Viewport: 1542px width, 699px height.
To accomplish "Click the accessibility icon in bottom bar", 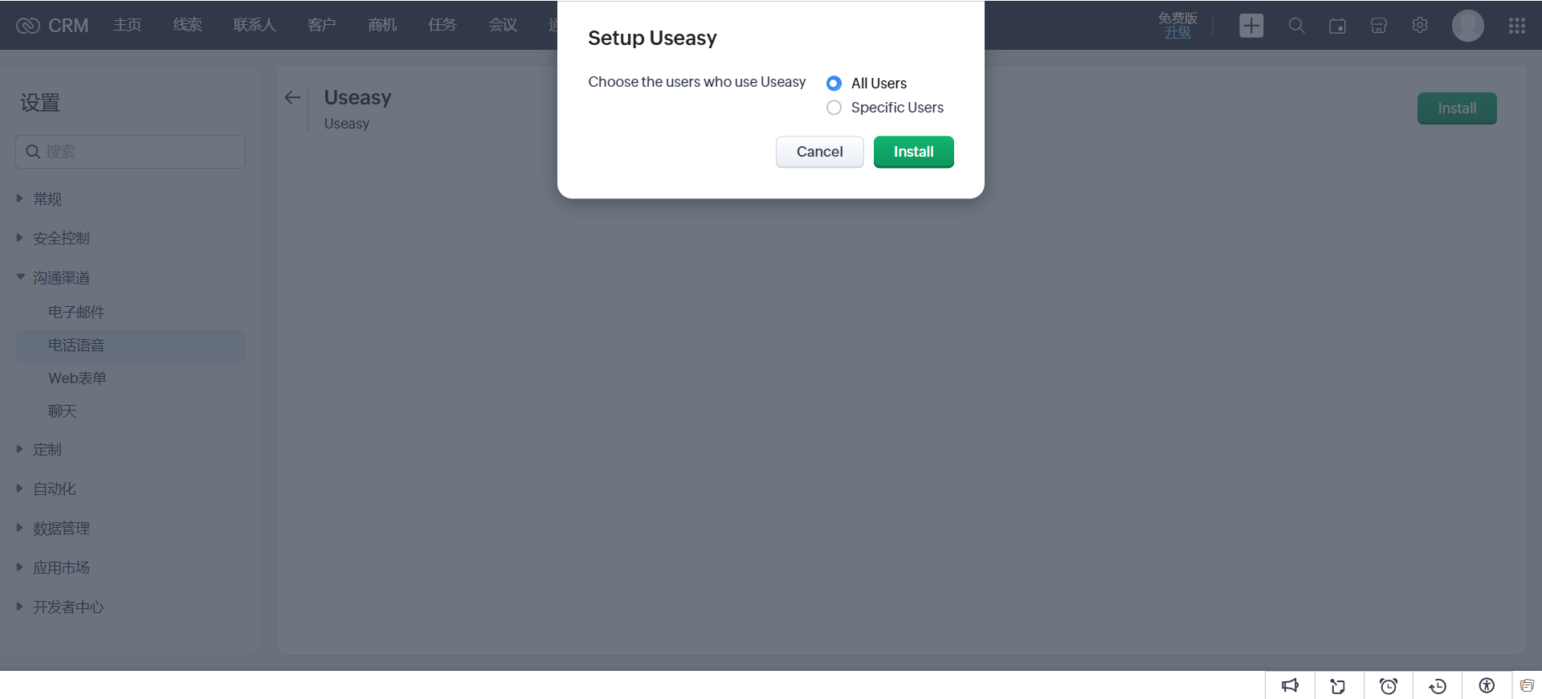I will (x=1487, y=685).
